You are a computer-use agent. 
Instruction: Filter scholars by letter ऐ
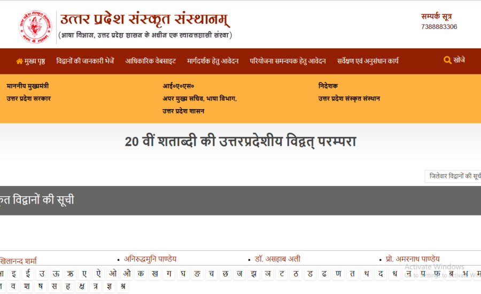coord(98,274)
